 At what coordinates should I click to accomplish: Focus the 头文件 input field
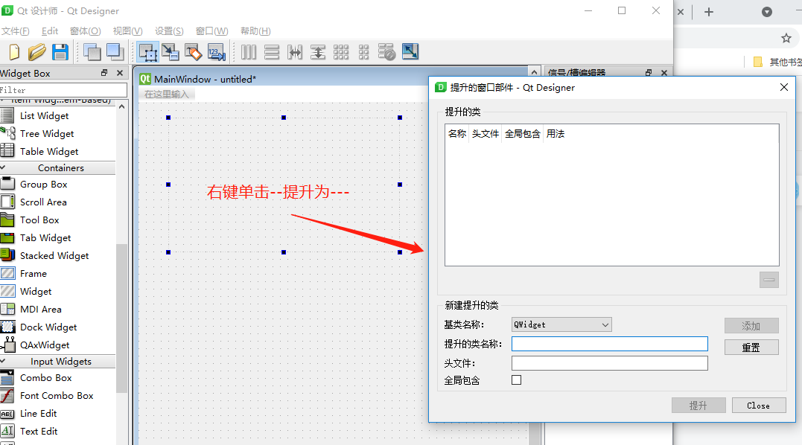tap(610, 363)
